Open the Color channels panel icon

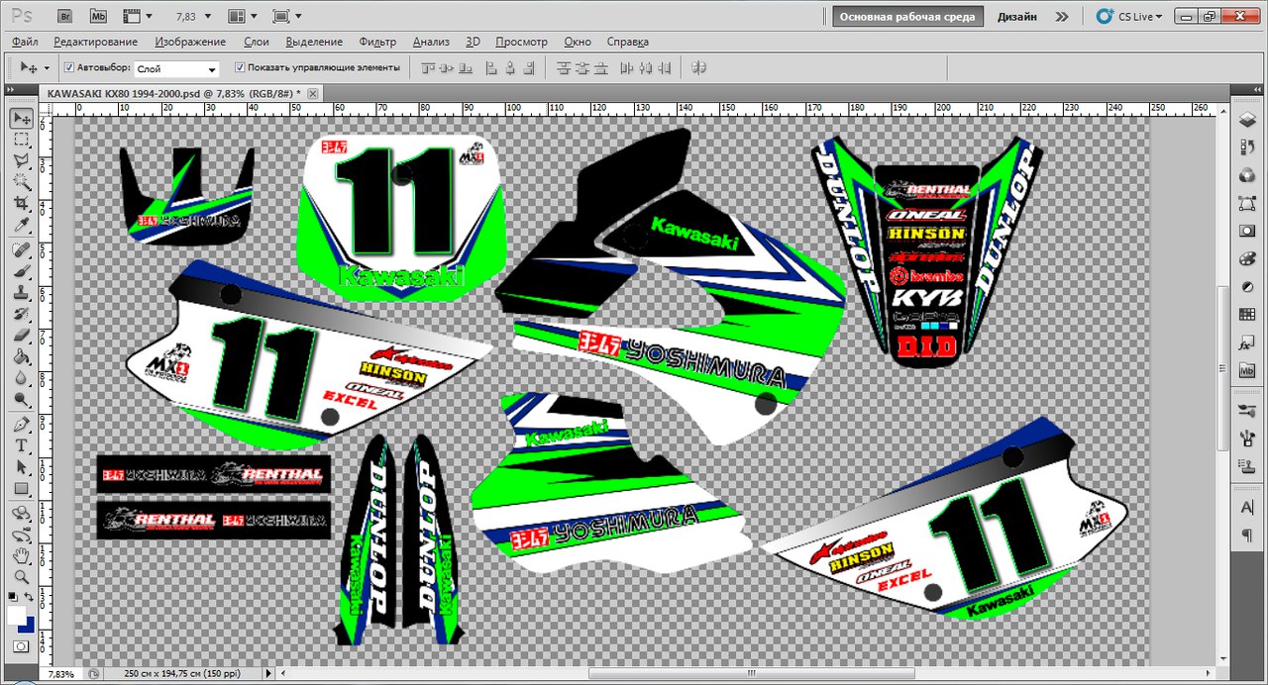point(1247,175)
